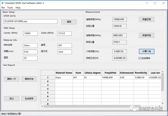Viewport: 168px width, 116px height.
Task: Click the sample Q value field 2702.1
Action: (x=119, y=42)
